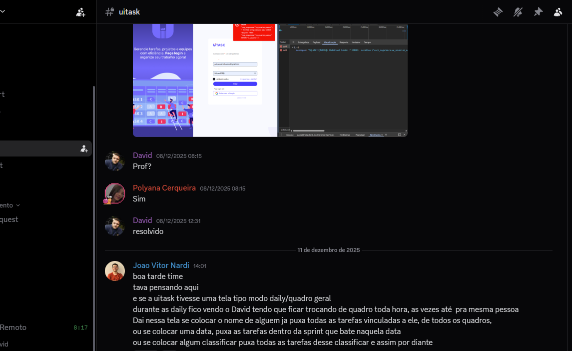The height and width of the screenshot is (351, 572).
Task: Click the private channel hash icon beside uitask
Action: click(x=109, y=12)
